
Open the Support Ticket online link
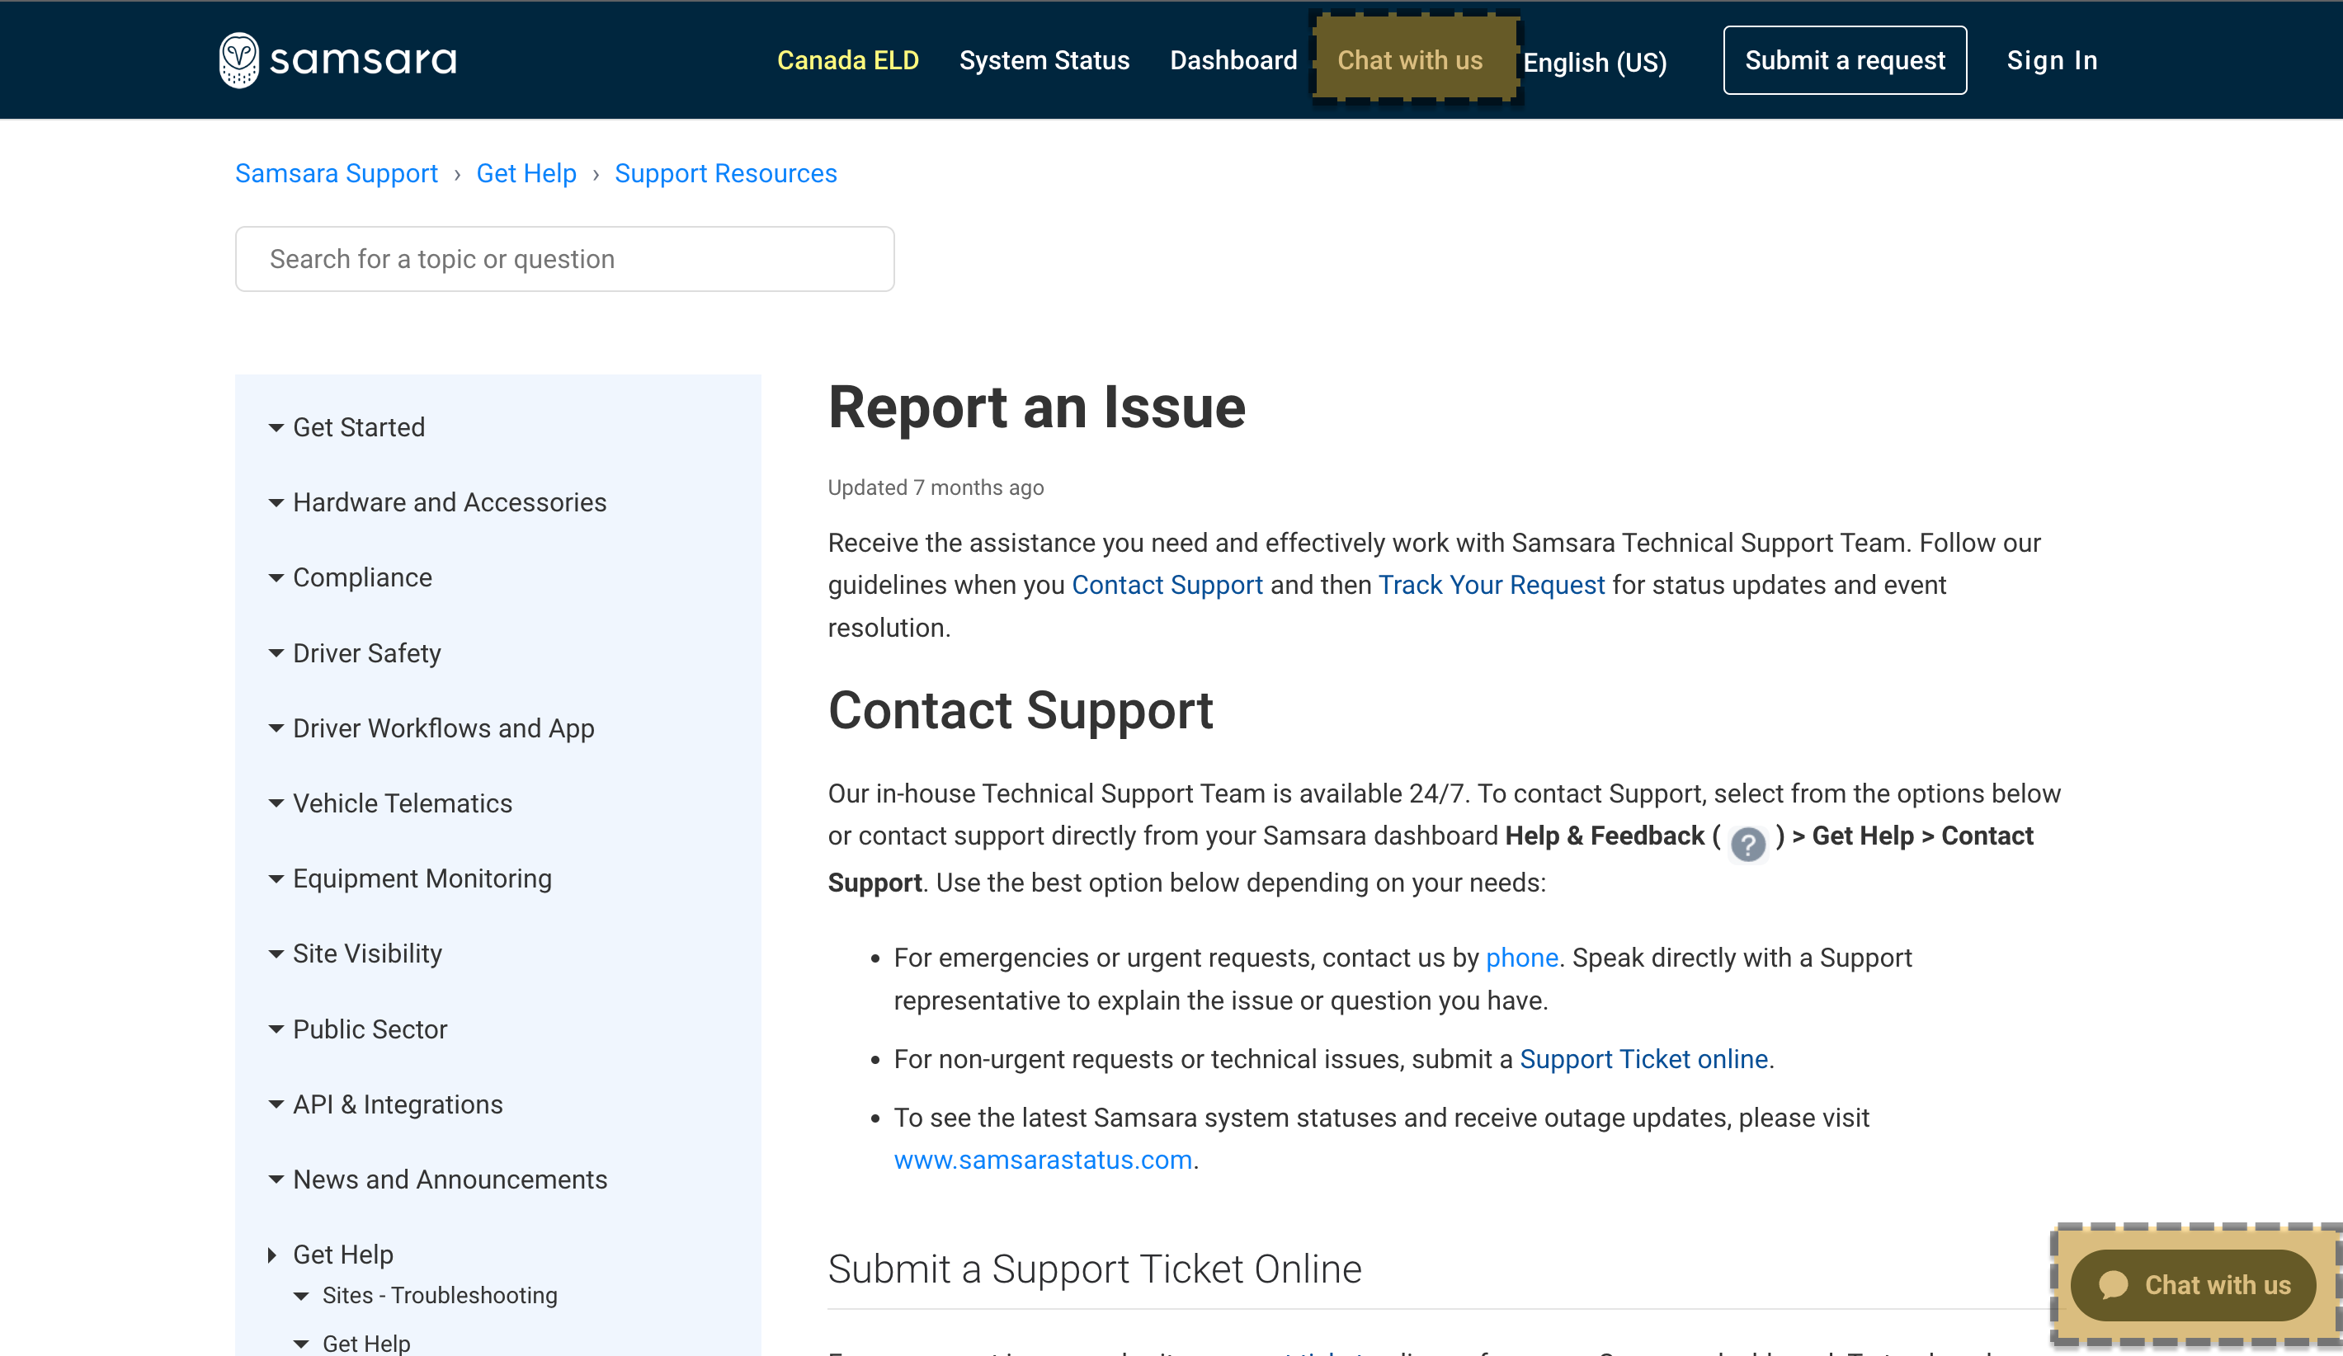pos(1644,1060)
